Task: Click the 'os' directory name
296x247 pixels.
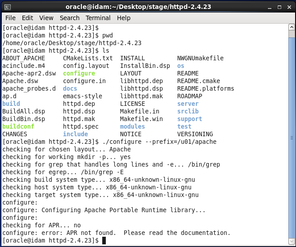Action: pos(181,66)
